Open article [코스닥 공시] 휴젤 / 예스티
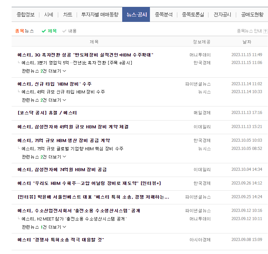This screenshot has height=254, width=268. [x=47, y=113]
